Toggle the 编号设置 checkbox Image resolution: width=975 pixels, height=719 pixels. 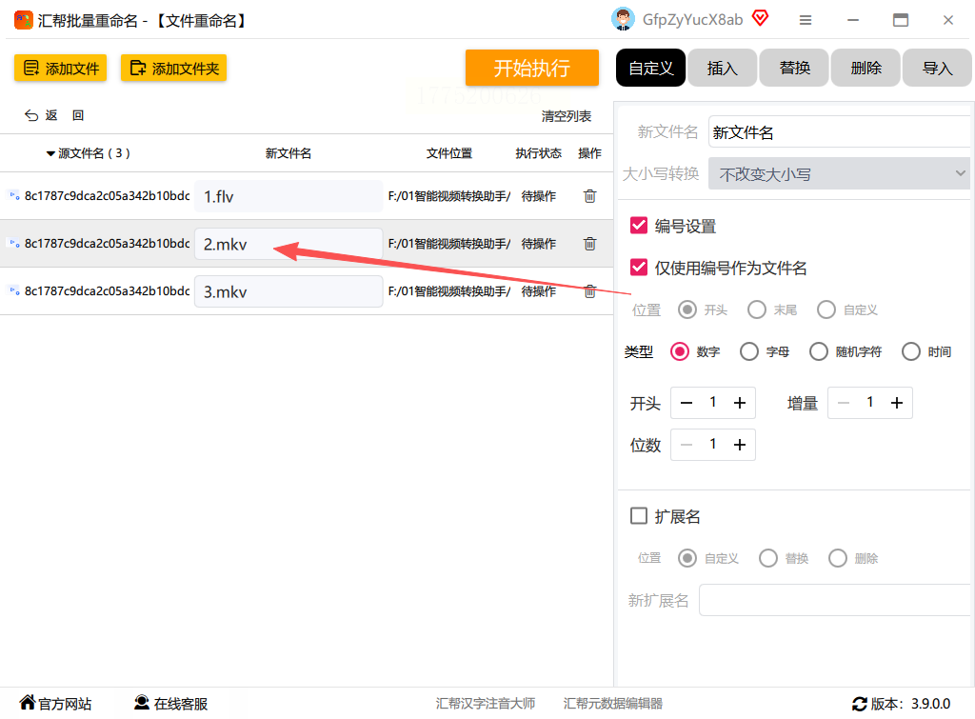pyautogui.click(x=639, y=226)
